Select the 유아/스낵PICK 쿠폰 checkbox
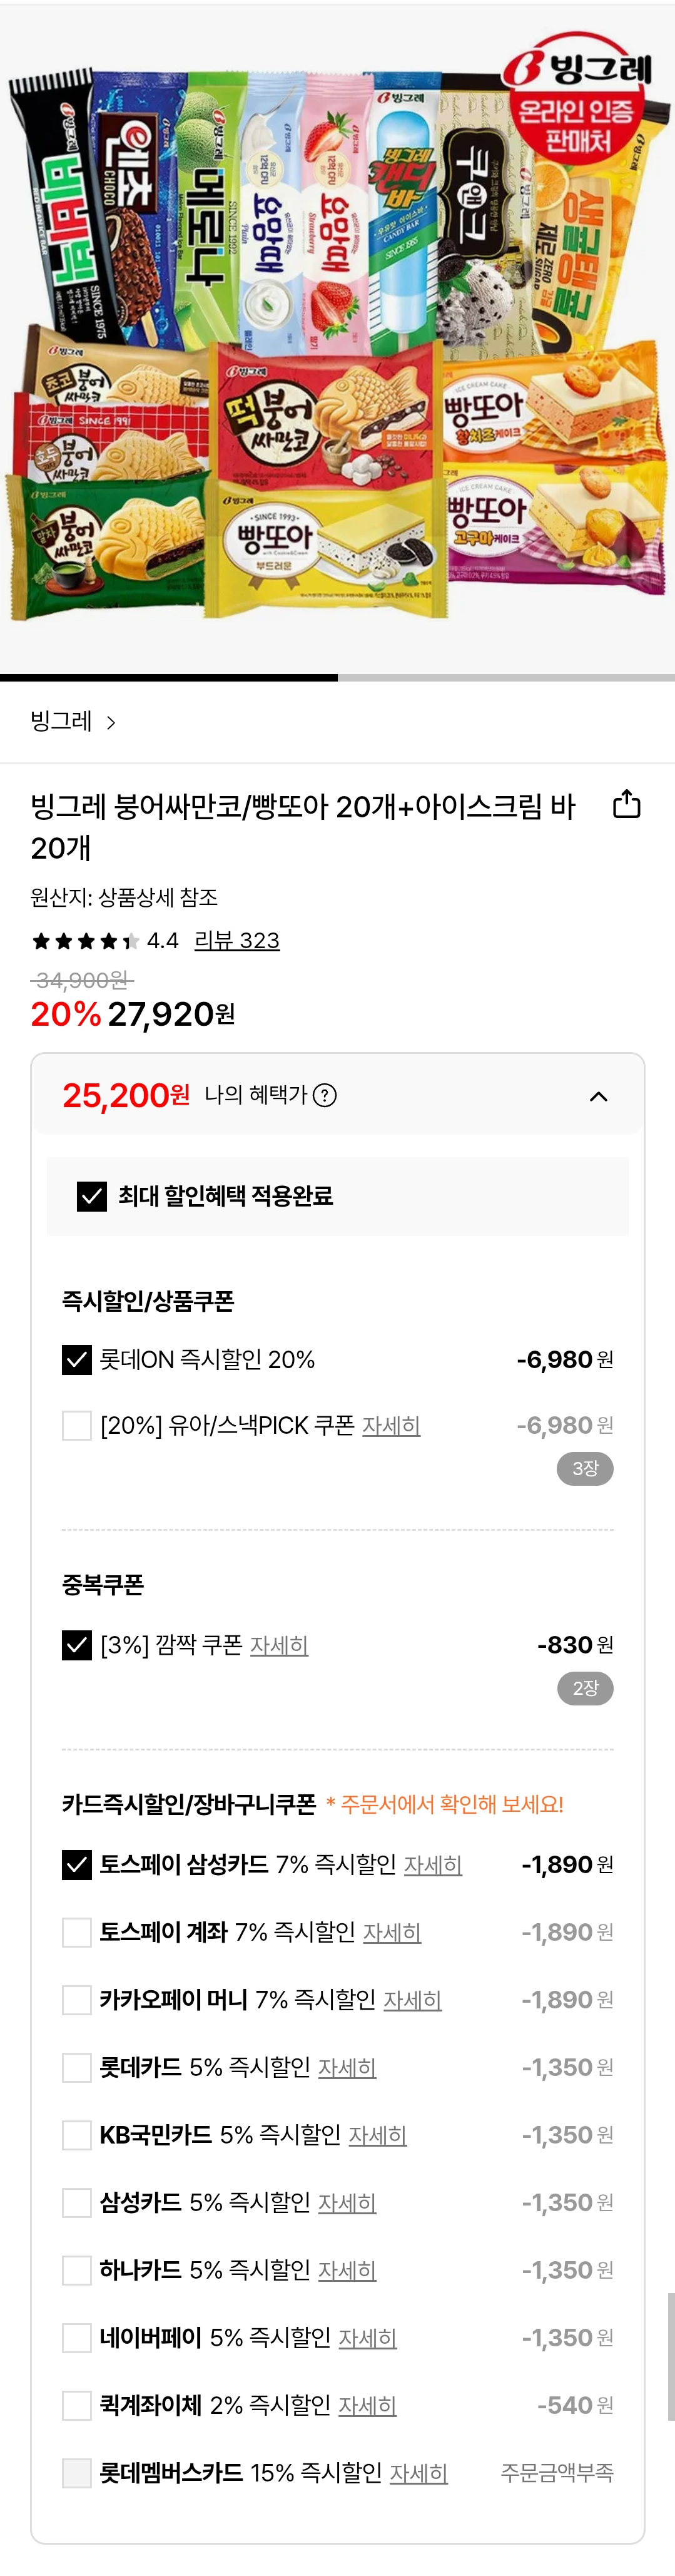 [77, 1425]
